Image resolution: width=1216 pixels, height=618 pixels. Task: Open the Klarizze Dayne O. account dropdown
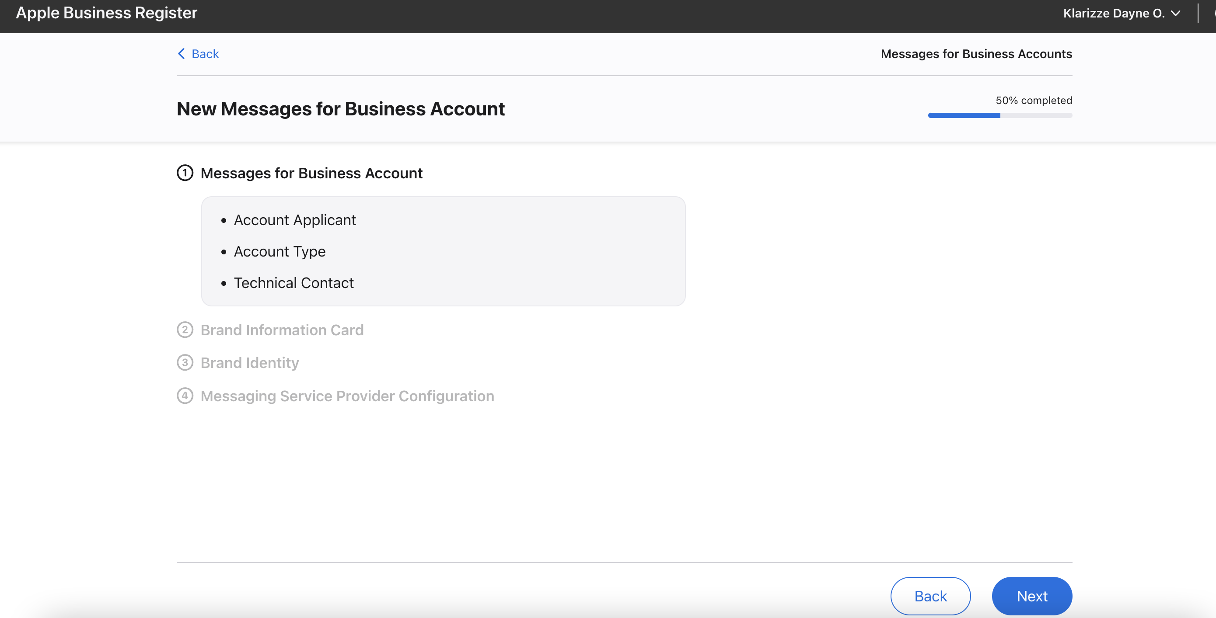click(1122, 13)
